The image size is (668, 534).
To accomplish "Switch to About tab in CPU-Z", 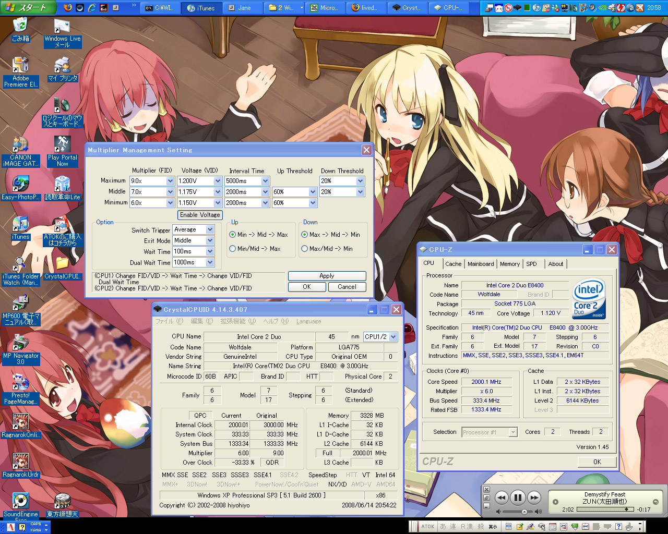I will tap(555, 264).
